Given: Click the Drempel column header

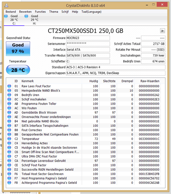Looking at the screenshot, I should pyautogui.click(x=126, y=81).
